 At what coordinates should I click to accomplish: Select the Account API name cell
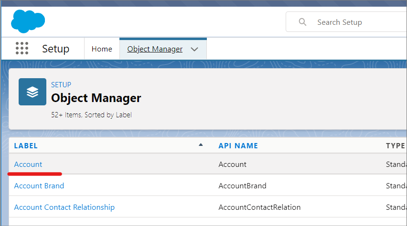[x=232, y=164]
